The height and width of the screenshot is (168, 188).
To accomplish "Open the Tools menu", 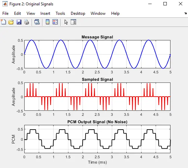I will [x=60, y=13].
